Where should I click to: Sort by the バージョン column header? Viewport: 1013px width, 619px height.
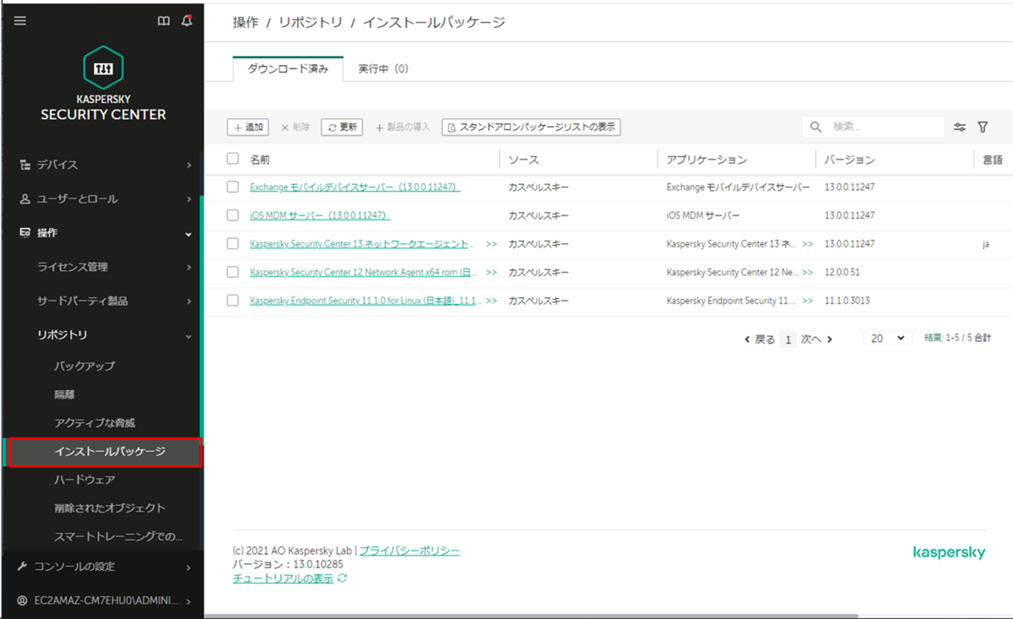[849, 159]
